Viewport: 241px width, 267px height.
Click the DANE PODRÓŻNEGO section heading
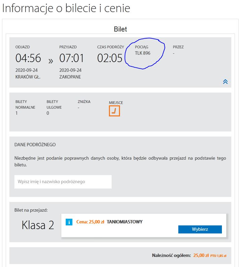pos(35,145)
